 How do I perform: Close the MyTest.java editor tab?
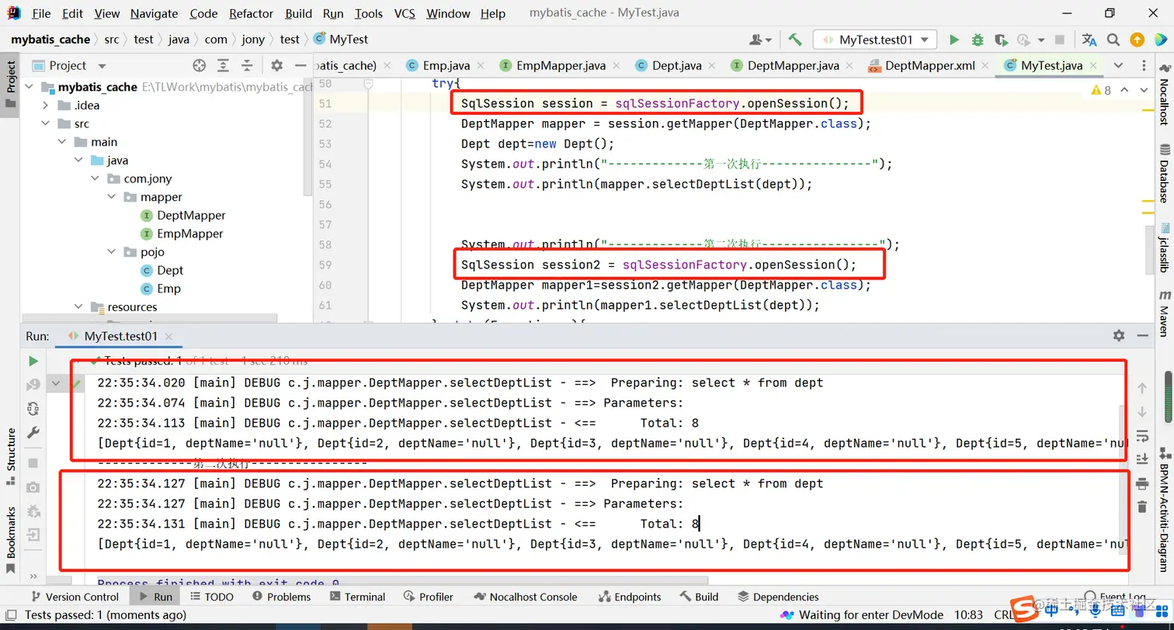[x=1095, y=66]
